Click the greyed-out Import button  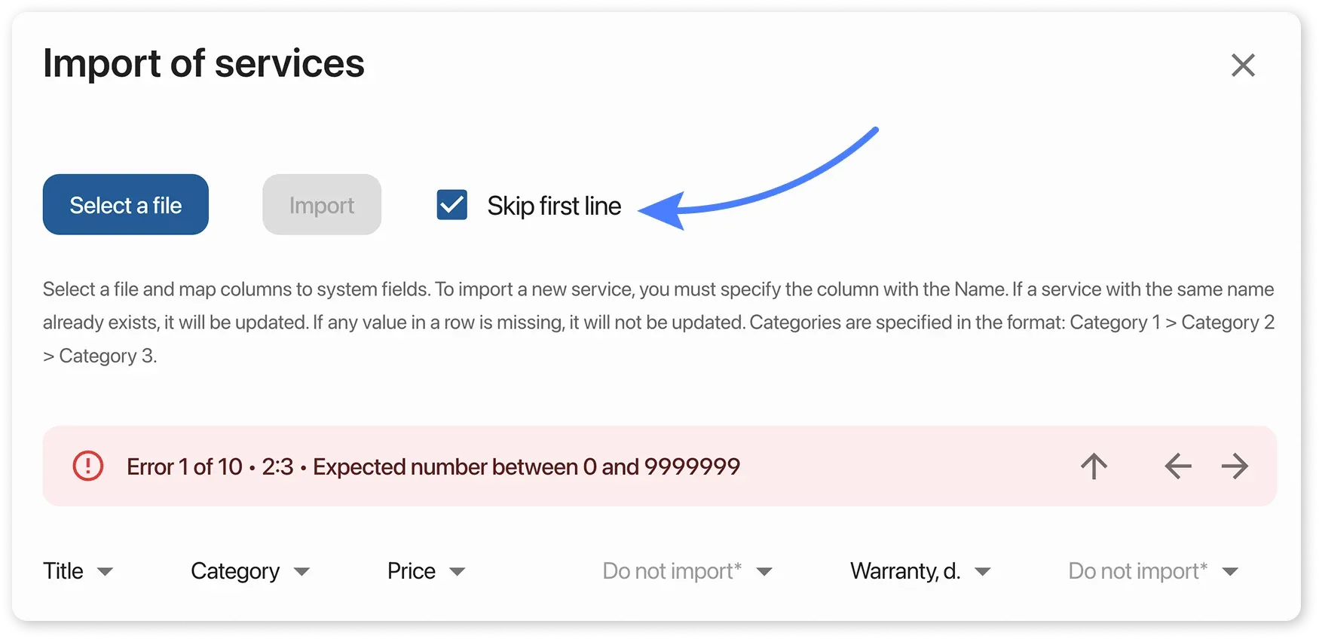[x=322, y=205]
